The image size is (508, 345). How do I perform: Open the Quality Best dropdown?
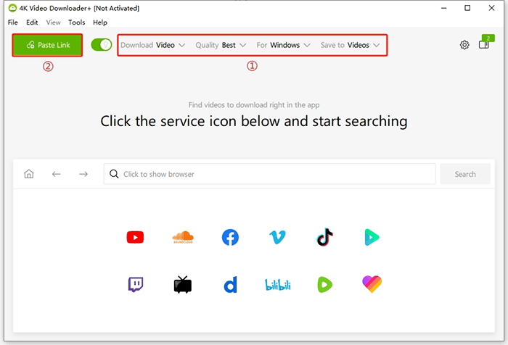pos(221,45)
